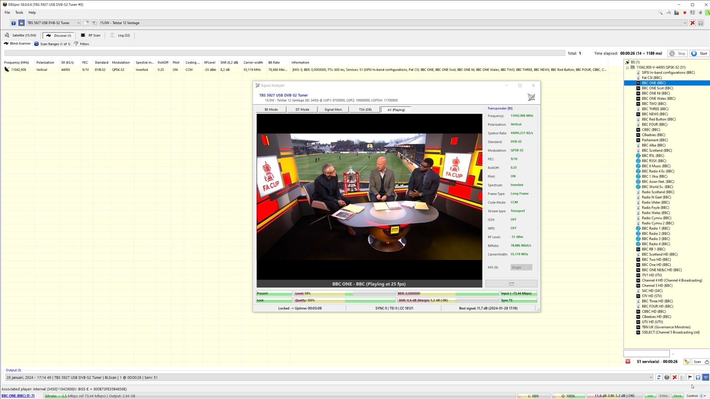Click the red X next to satellite dropdown
710x399 pixels.
[693, 23]
